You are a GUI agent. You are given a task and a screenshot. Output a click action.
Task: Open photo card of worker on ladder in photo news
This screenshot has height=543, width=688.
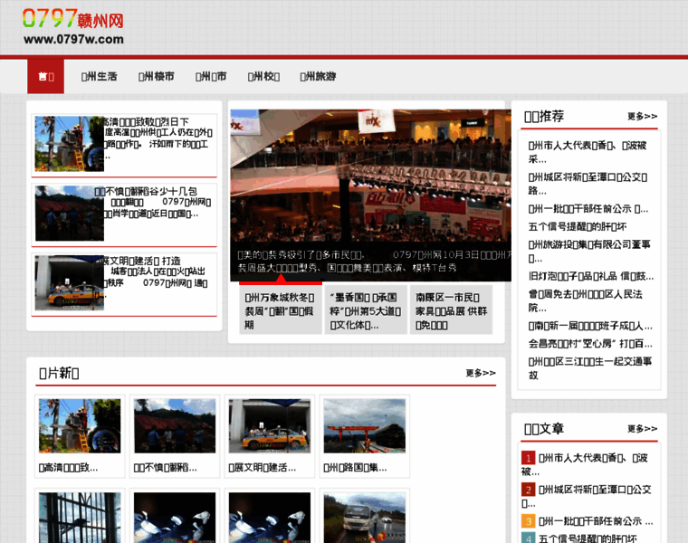pos(80,425)
